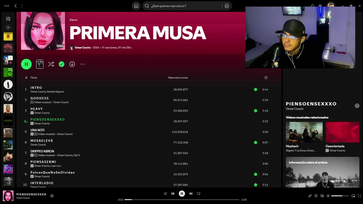Play the track INTRO

pos(36,88)
